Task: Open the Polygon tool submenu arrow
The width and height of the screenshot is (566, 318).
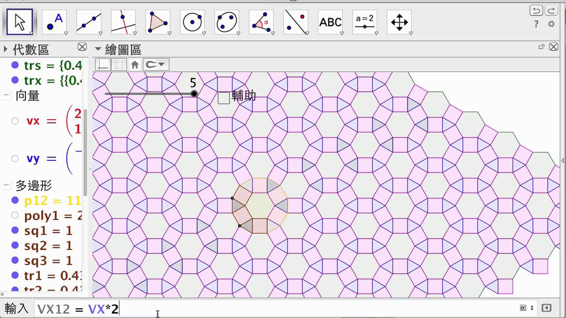Action: pyautogui.click(x=169, y=34)
